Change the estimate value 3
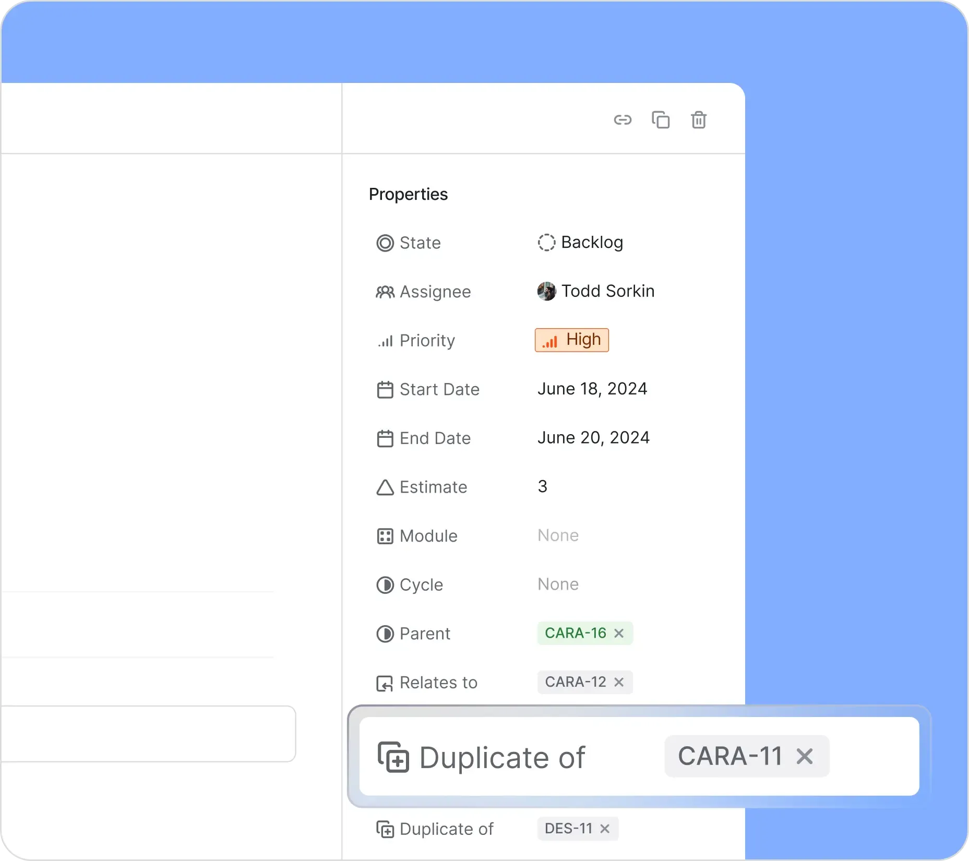969x861 pixels. 543,487
